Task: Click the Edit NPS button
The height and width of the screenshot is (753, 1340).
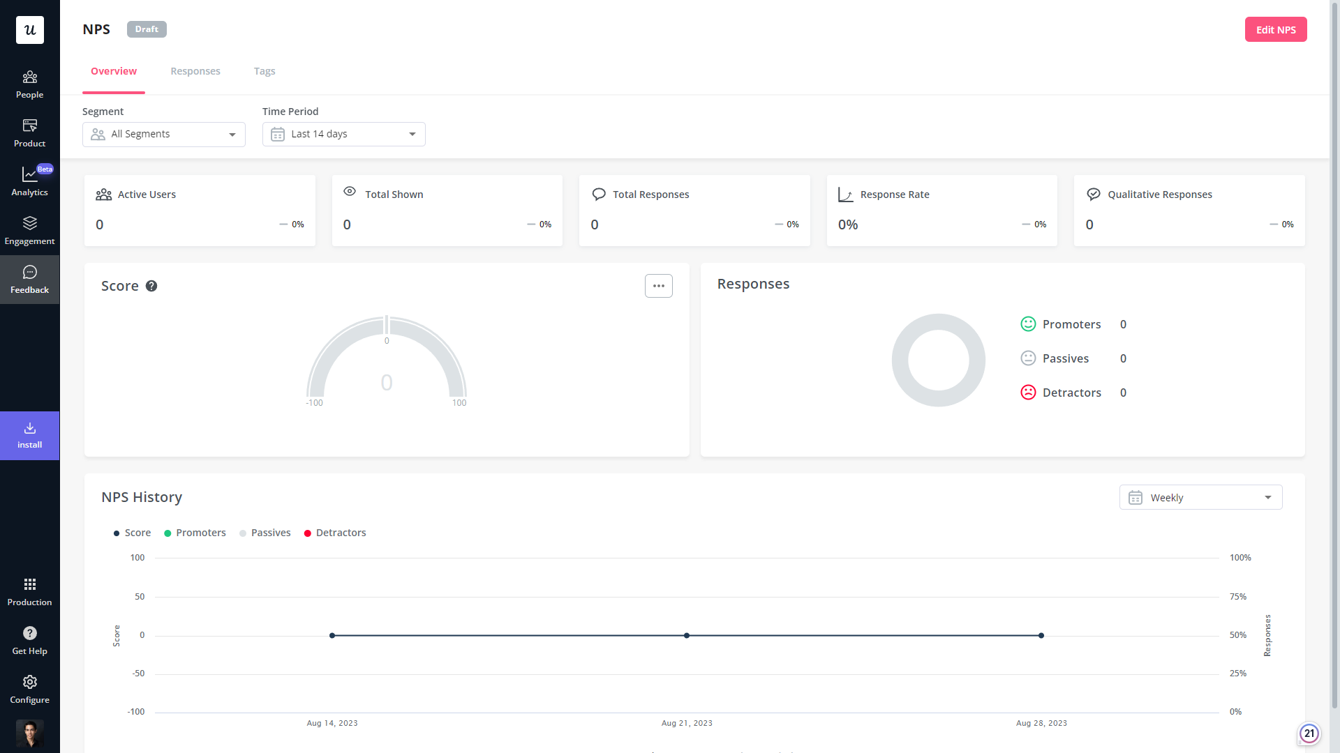Action: pos(1275,30)
